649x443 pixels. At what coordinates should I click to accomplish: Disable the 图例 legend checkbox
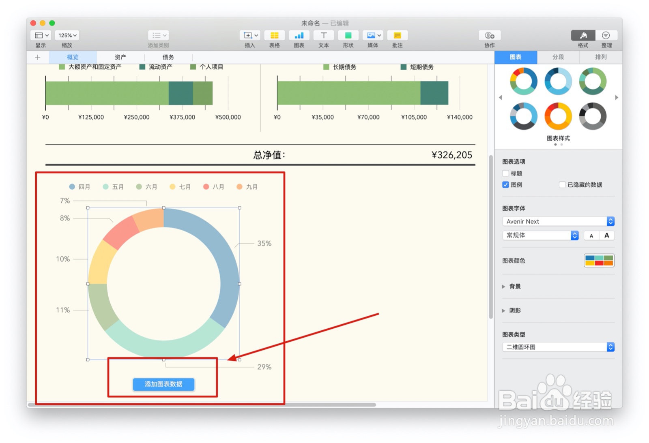click(x=505, y=184)
